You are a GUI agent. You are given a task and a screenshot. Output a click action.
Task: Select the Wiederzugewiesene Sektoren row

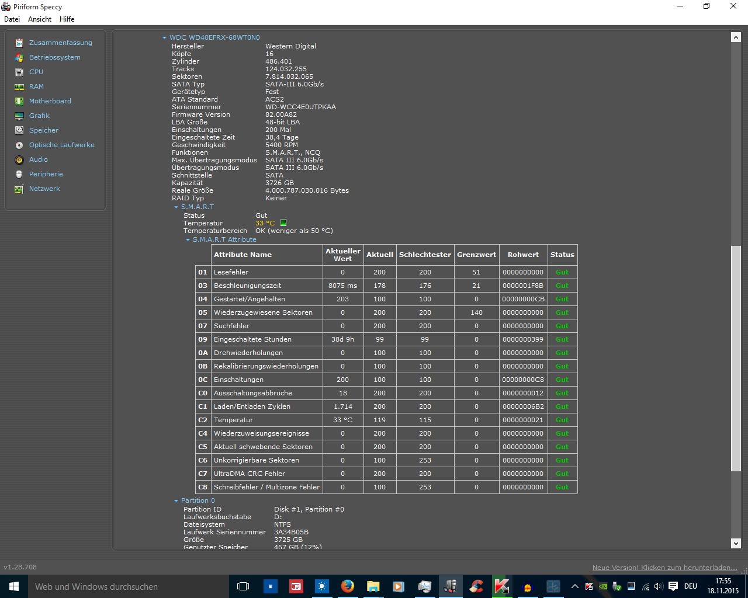386,312
